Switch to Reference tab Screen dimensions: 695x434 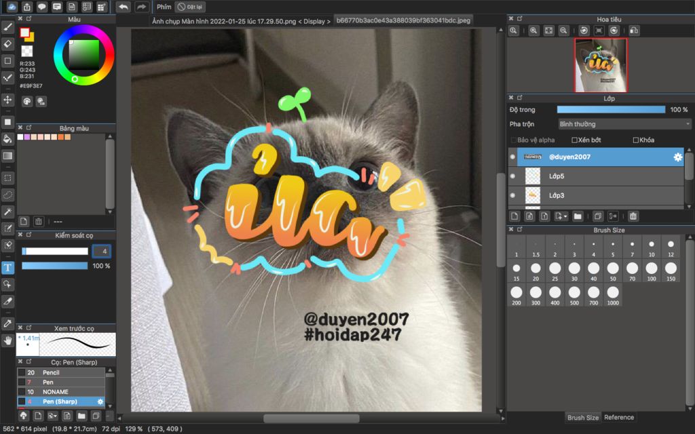619,417
